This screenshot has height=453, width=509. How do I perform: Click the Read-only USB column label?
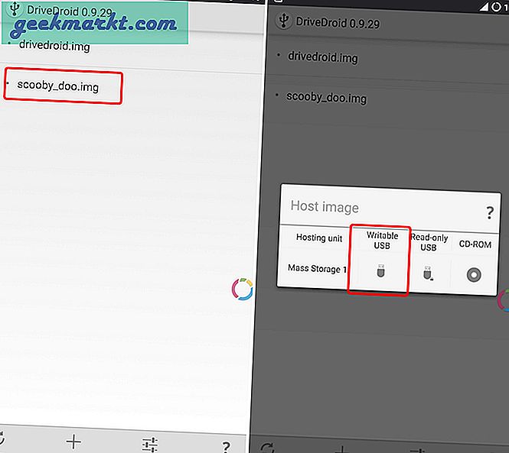tap(428, 242)
